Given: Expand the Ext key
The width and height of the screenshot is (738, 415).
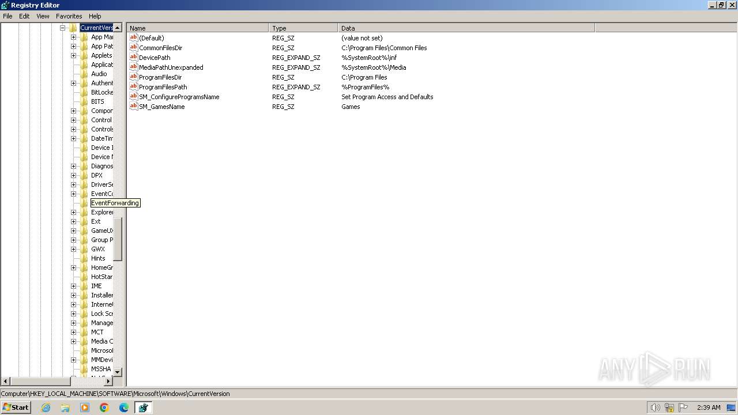Looking at the screenshot, I should pos(73,221).
